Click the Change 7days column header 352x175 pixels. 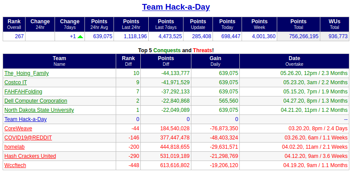click(70, 24)
